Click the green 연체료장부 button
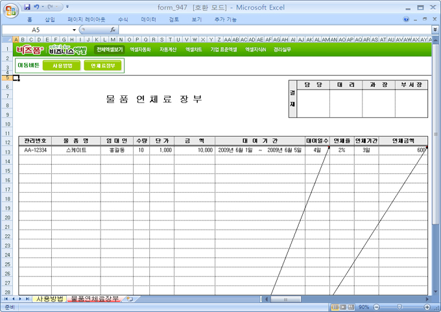Viewport: 441px width, 312px height. (x=102, y=66)
